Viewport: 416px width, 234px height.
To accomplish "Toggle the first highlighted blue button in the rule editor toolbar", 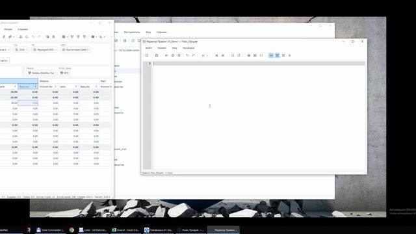I will click(x=271, y=55).
